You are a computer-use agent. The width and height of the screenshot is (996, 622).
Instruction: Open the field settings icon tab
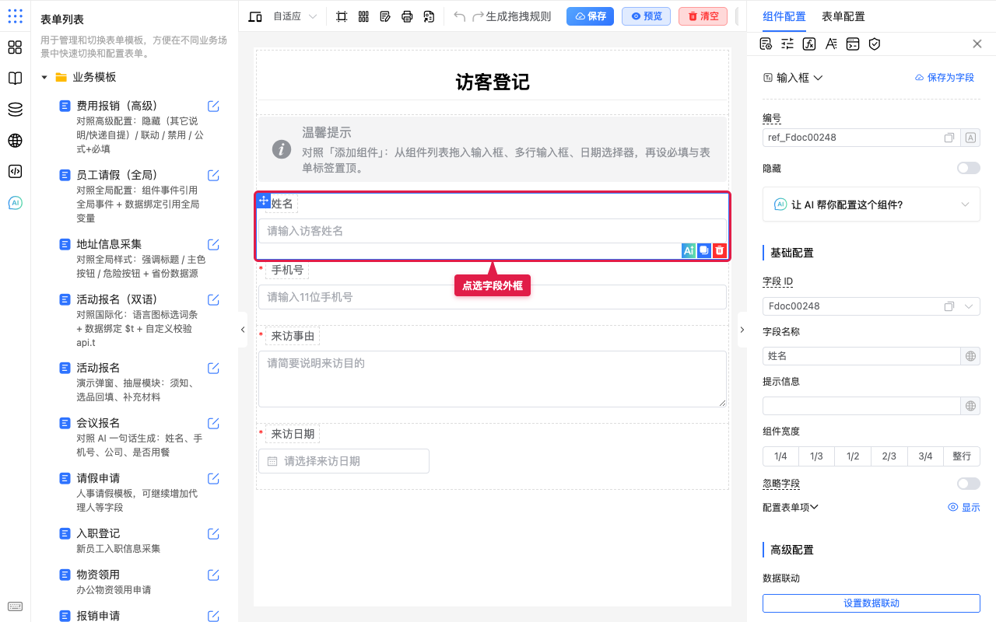(766, 44)
